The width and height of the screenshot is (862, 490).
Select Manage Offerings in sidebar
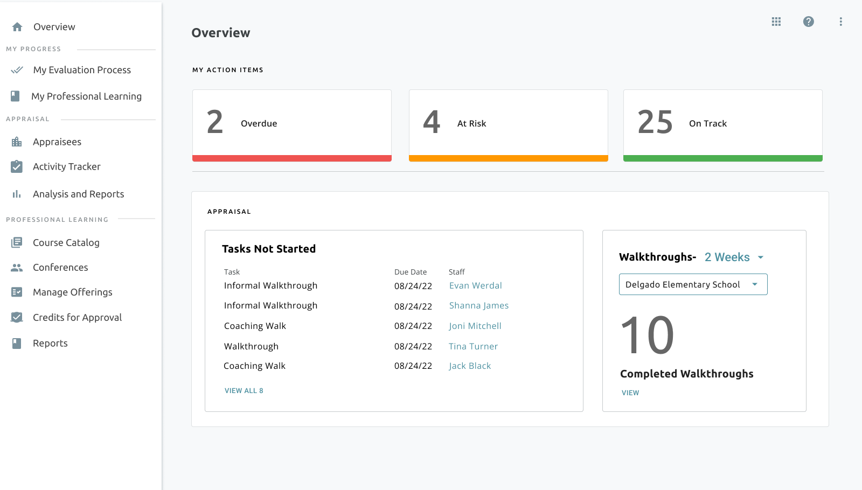[x=72, y=292]
